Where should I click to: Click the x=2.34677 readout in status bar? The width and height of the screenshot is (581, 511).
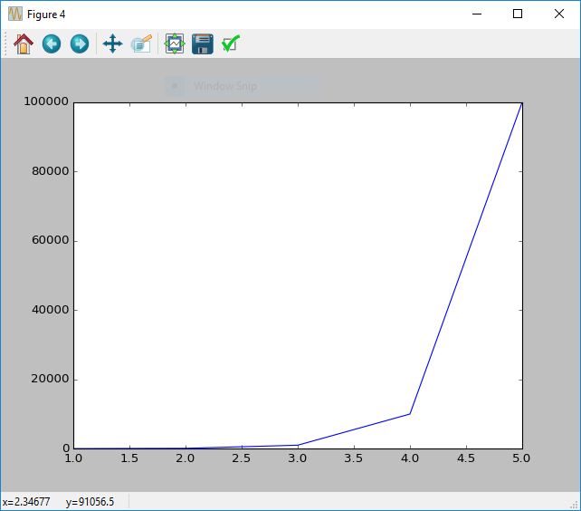click(x=25, y=502)
